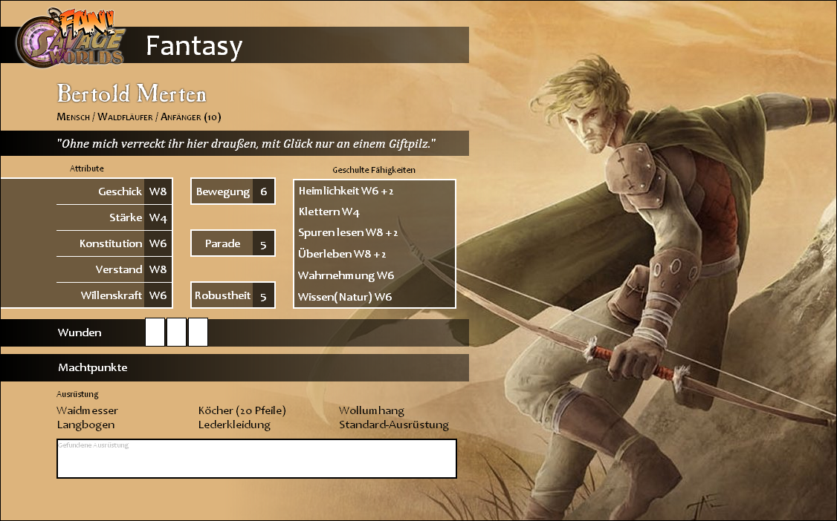Image resolution: width=837 pixels, height=521 pixels.
Task: Click the 'Geschulte Fähigkeiten' heading
Action: [x=374, y=170]
